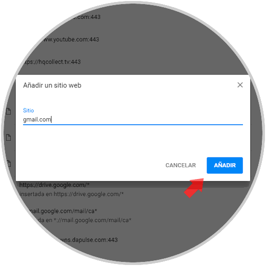Select the www.youtube.com:443 site entry
Screen dimensions: 266x266
(x=70, y=39)
